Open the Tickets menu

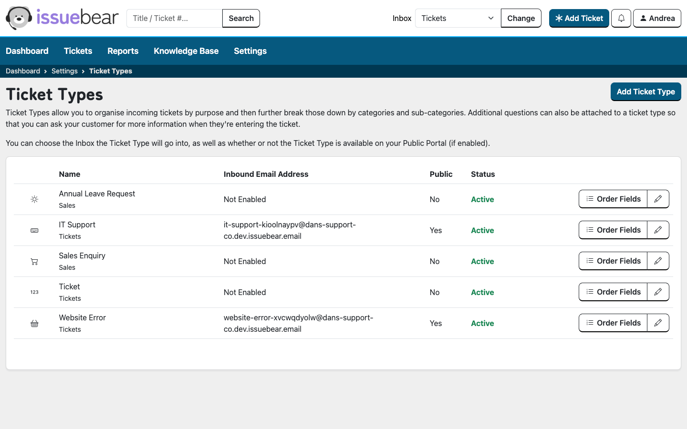[78, 51]
